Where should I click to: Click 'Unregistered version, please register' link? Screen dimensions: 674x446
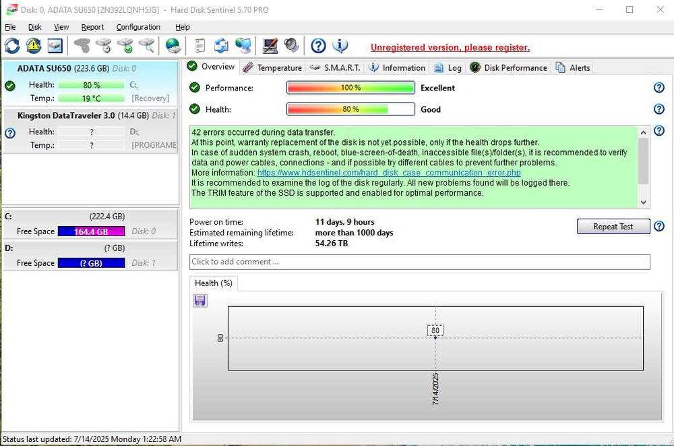click(x=450, y=47)
